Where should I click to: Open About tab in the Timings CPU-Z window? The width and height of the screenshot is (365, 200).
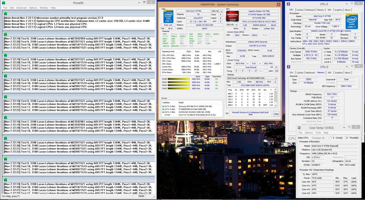(348, 72)
